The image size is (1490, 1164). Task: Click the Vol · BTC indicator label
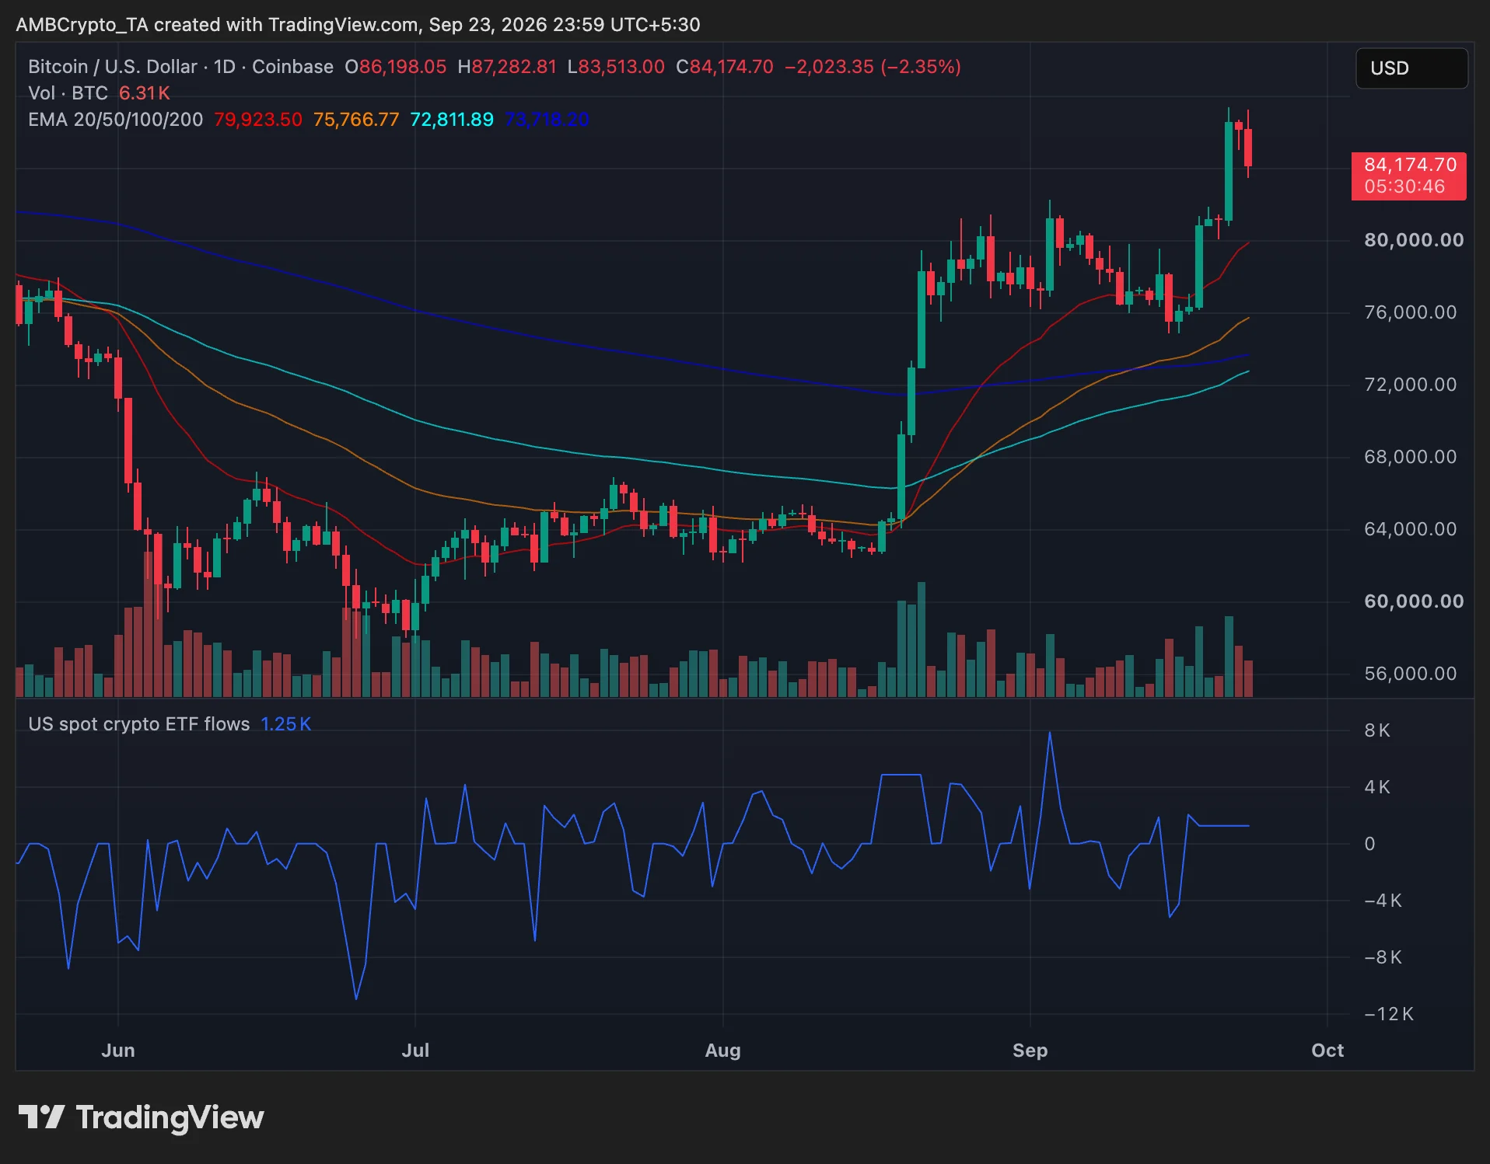pos(68,93)
